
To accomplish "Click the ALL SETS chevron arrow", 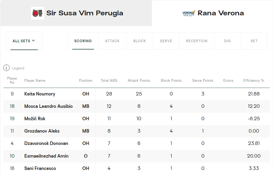I will [33, 41].
